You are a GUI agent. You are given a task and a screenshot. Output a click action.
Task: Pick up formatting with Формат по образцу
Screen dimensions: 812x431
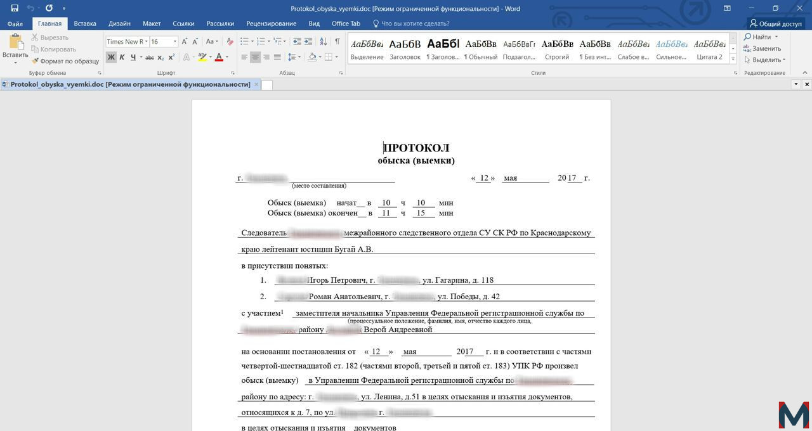click(x=65, y=61)
